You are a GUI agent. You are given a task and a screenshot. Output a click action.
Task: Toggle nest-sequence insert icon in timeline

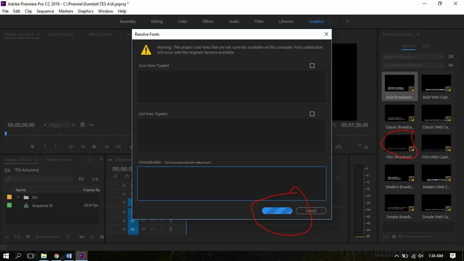pyautogui.click(x=115, y=176)
